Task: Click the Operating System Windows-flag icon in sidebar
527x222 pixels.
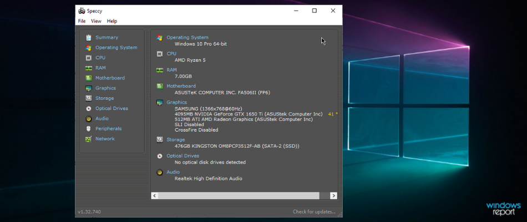Action: click(88, 48)
